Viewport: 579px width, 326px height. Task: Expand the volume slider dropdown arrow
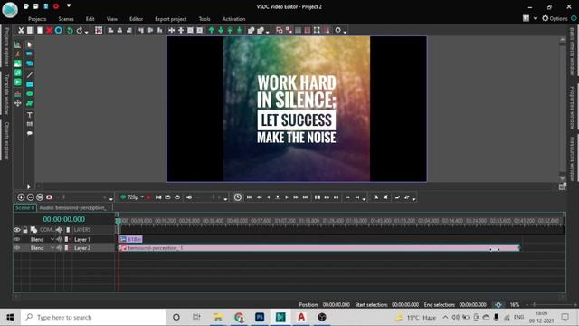[225, 199]
